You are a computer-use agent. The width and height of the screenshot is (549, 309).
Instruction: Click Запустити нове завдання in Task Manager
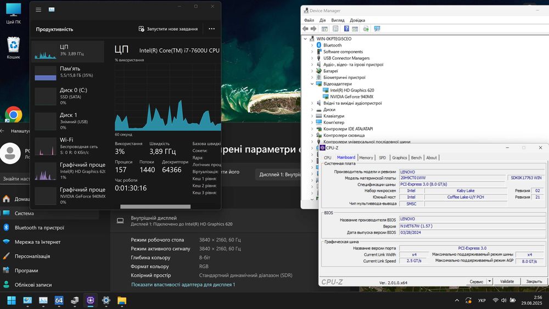pyautogui.click(x=169, y=29)
